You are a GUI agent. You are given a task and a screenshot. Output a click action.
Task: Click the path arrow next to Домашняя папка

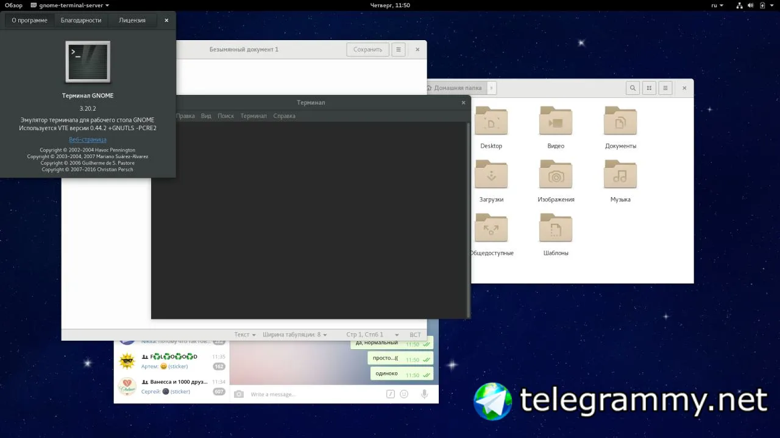pos(491,88)
